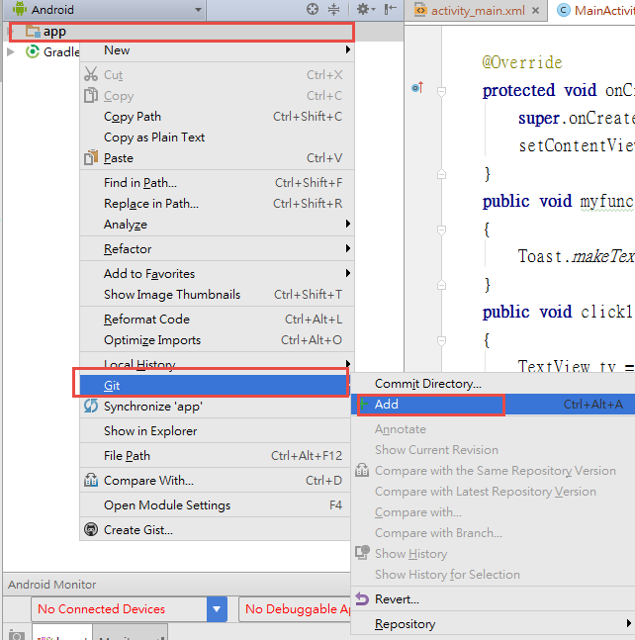Switch to the activity_main.xml tab
The image size is (635, 640).
tap(478, 10)
